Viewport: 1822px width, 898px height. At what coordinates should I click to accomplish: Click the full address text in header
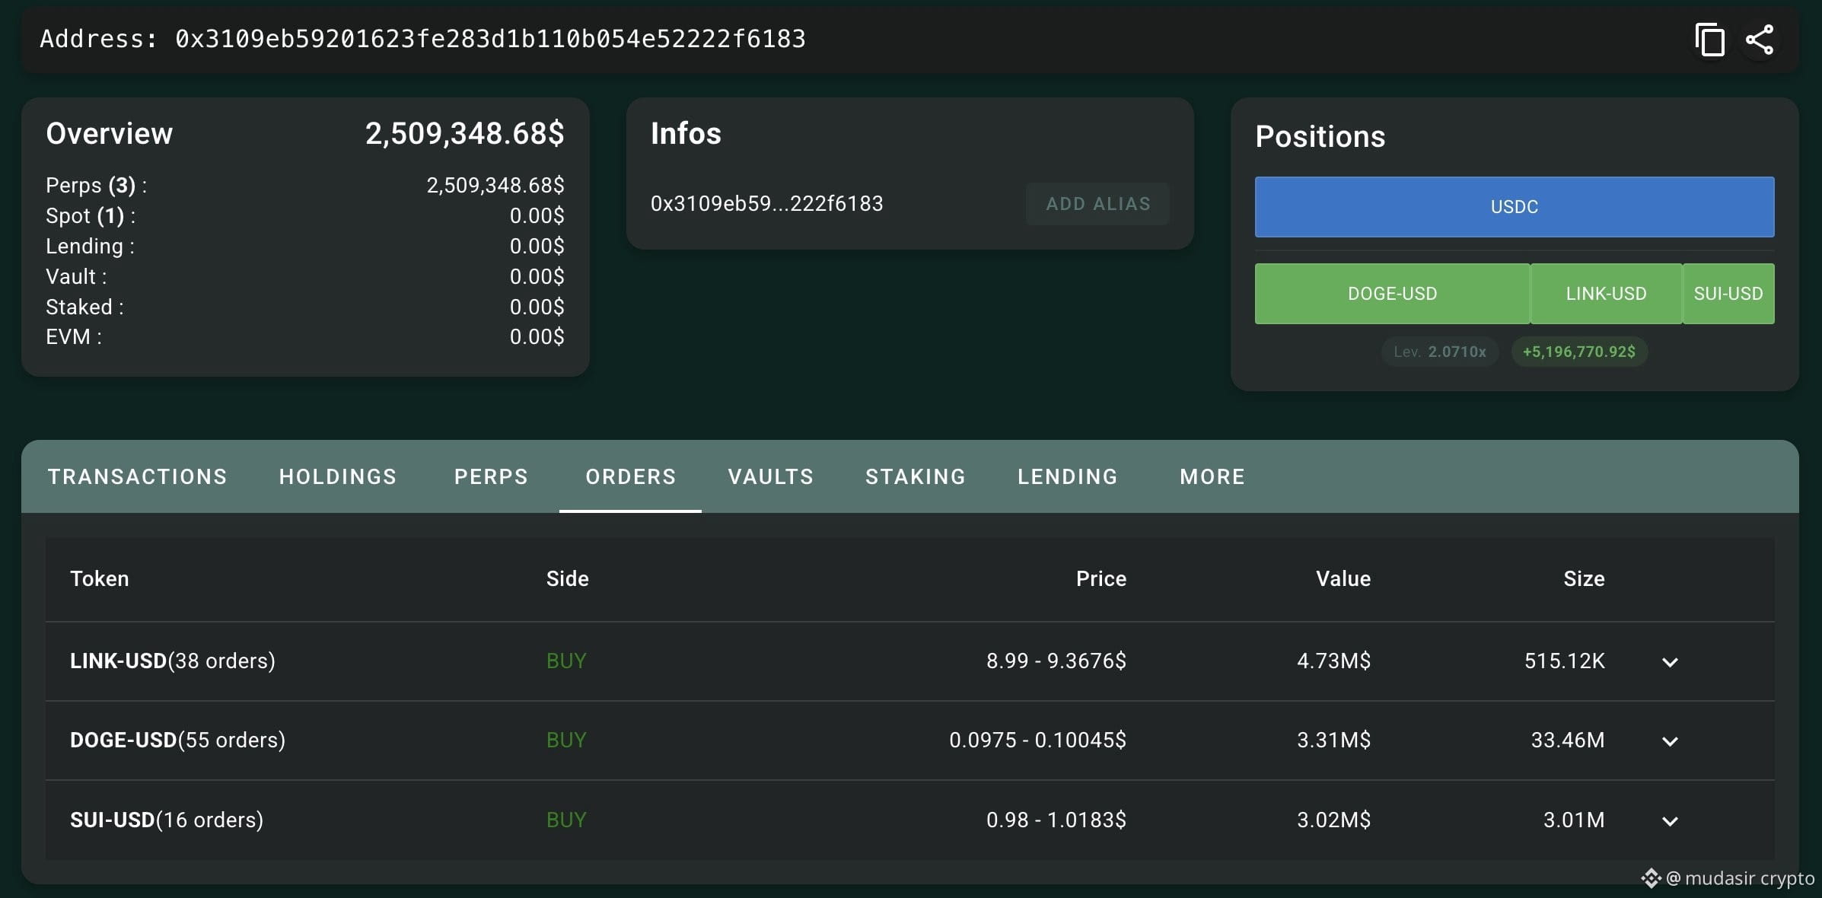490,39
